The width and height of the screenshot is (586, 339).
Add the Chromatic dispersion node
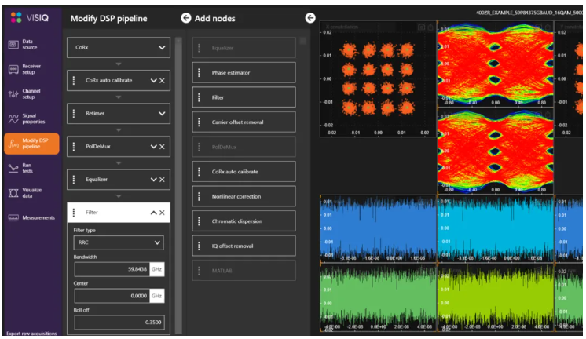point(244,221)
